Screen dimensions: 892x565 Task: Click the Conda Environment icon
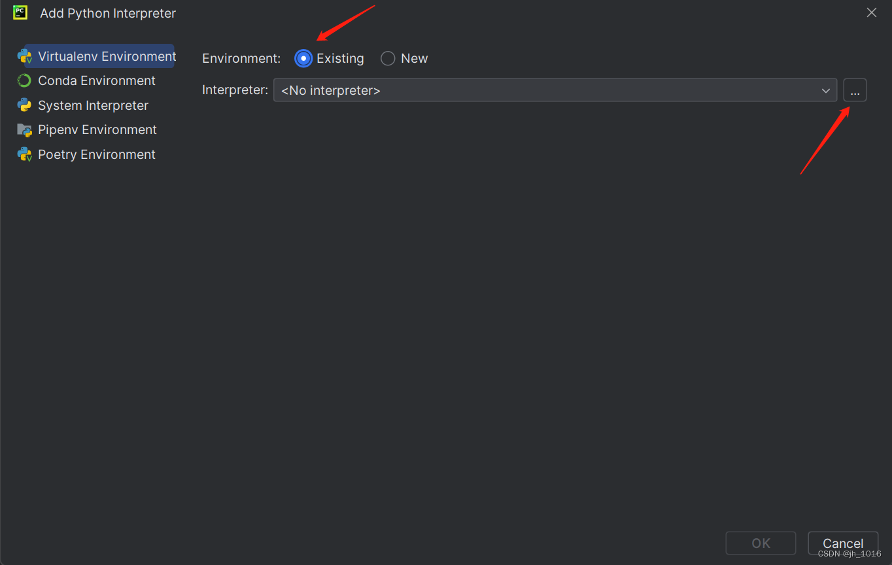(24, 80)
